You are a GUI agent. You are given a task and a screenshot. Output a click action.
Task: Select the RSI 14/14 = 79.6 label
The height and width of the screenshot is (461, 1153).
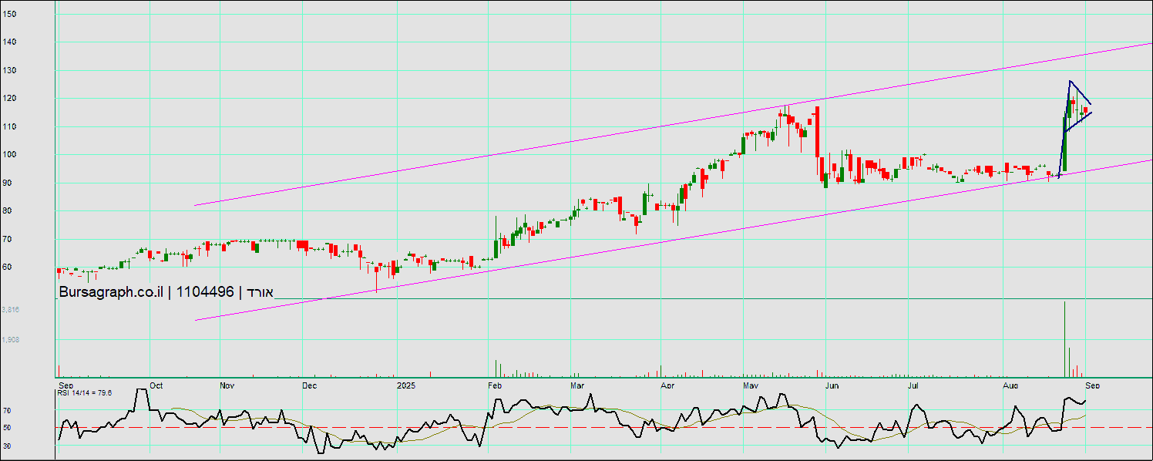85,393
